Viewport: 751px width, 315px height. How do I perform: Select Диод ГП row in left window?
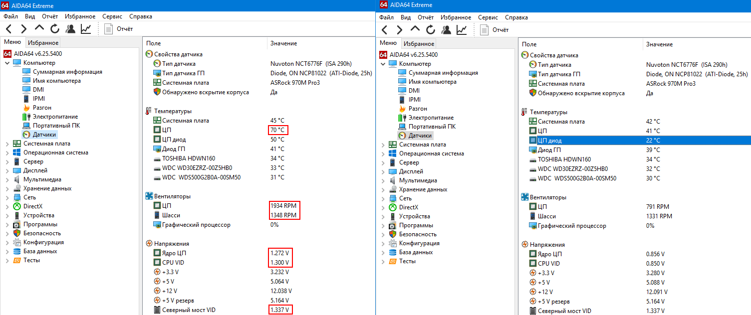click(x=259, y=149)
